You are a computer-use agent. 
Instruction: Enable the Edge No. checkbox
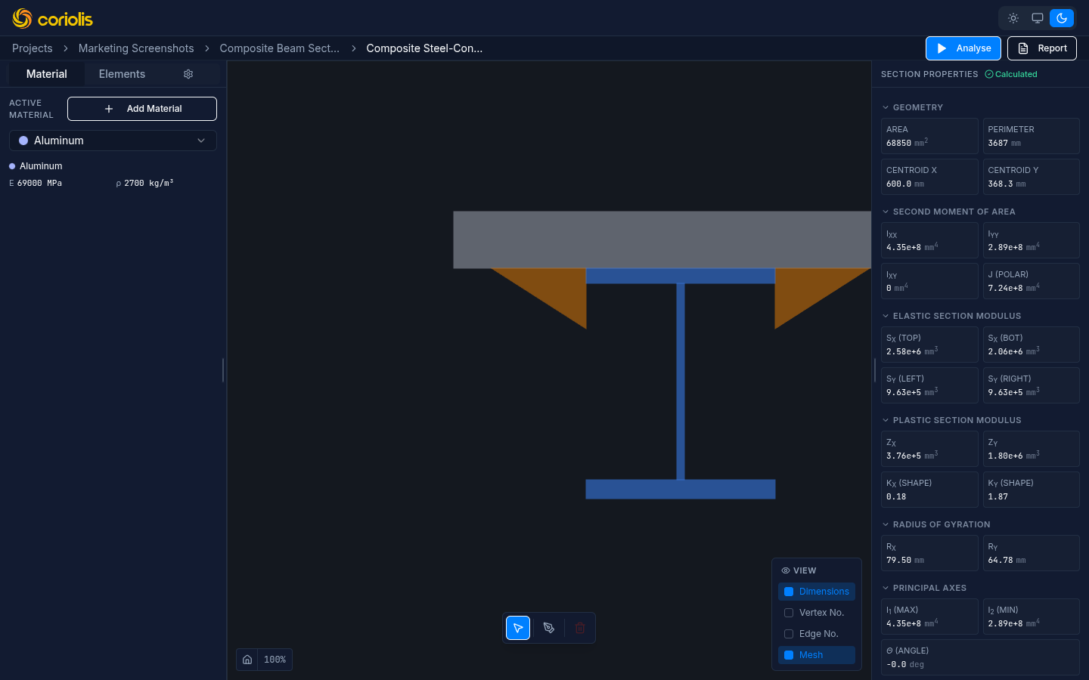tap(789, 634)
